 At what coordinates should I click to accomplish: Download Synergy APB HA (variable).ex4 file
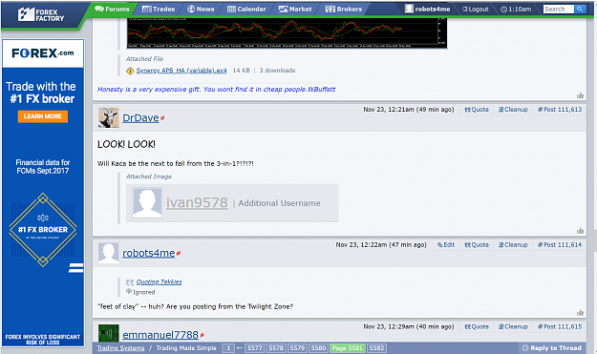pos(181,71)
